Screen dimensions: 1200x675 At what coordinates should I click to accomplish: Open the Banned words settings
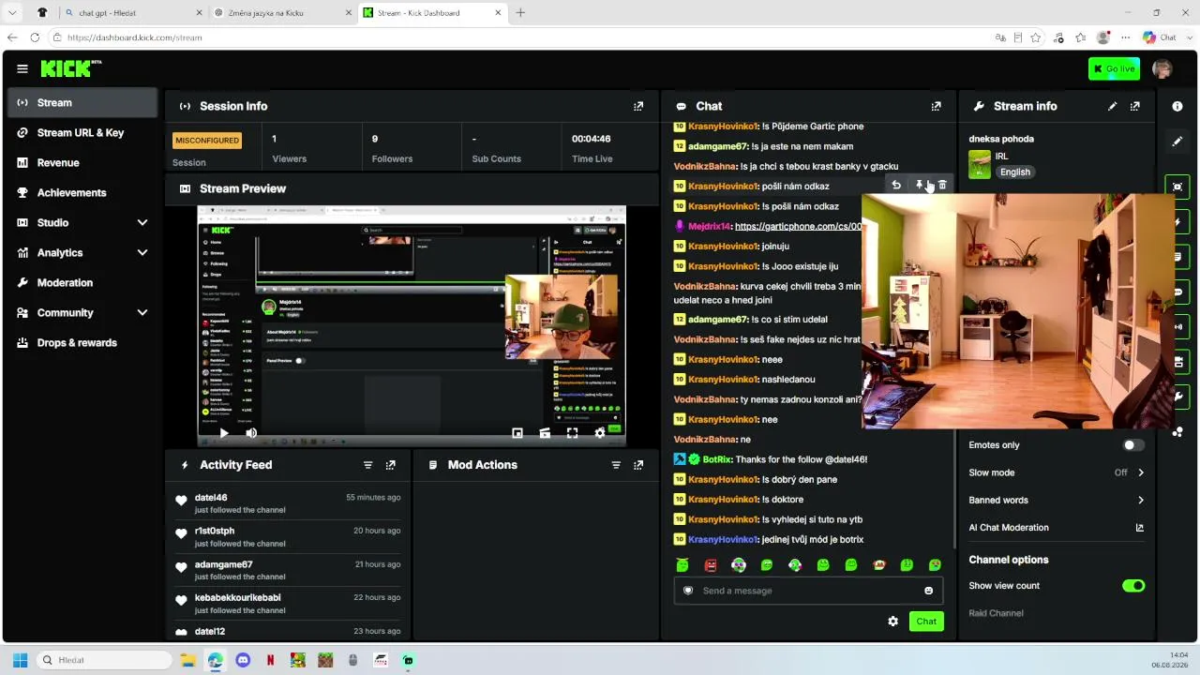pos(1057,501)
